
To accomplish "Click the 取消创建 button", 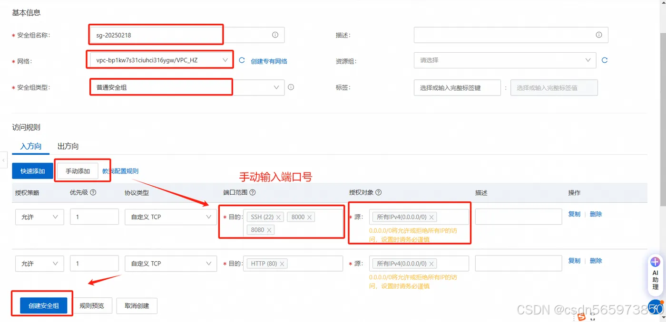I will [x=137, y=306].
